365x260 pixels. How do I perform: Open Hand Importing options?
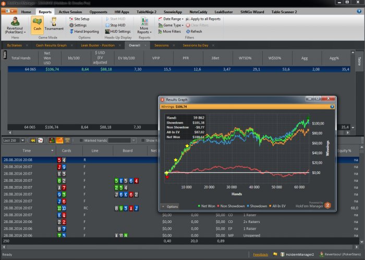[x=83, y=31]
